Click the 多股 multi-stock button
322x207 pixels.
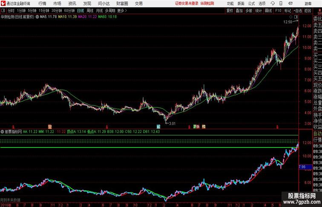click(249, 11)
